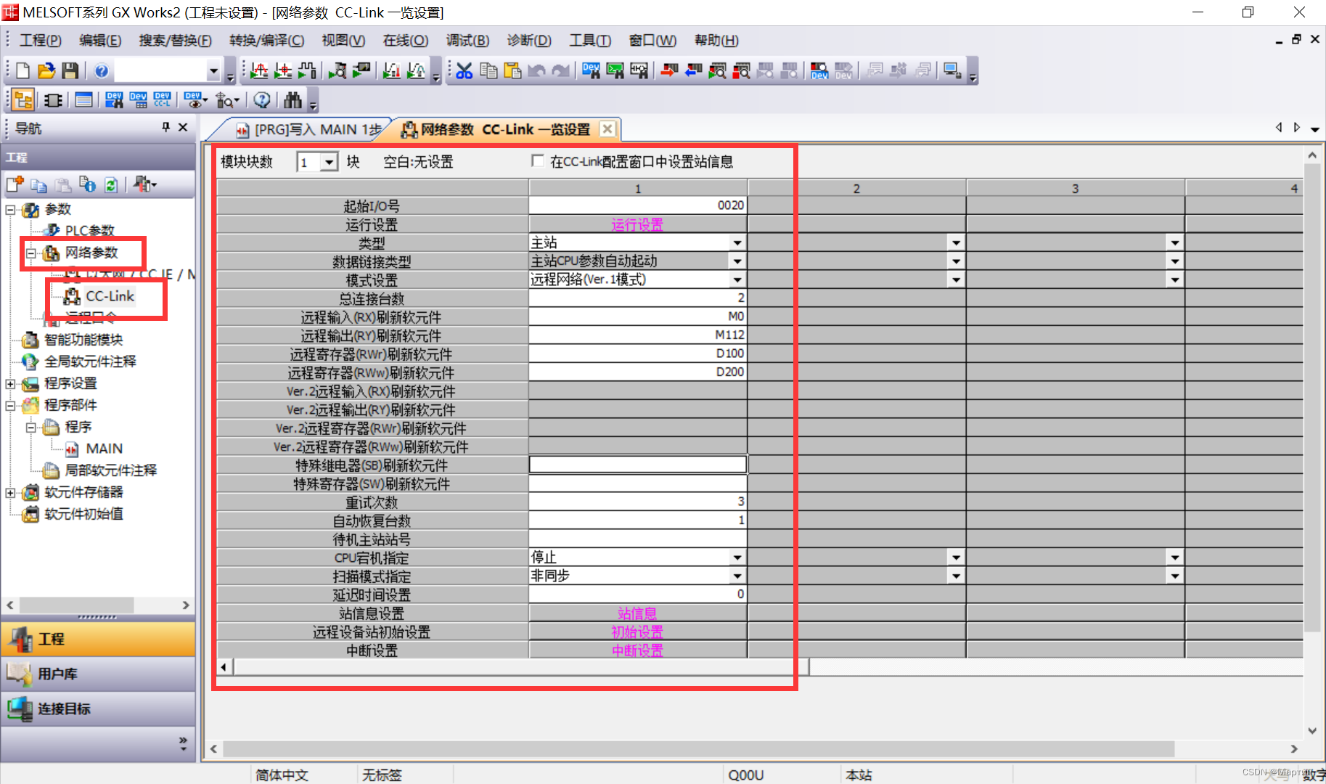The height and width of the screenshot is (784, 1326).
Task: Click the 中断设置 link
Action: pos(637,650)
